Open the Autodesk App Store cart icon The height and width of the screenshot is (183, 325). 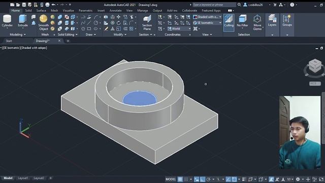275,5
